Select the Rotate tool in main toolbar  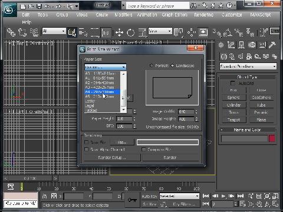pyautogui.click(x=130, y=32)
